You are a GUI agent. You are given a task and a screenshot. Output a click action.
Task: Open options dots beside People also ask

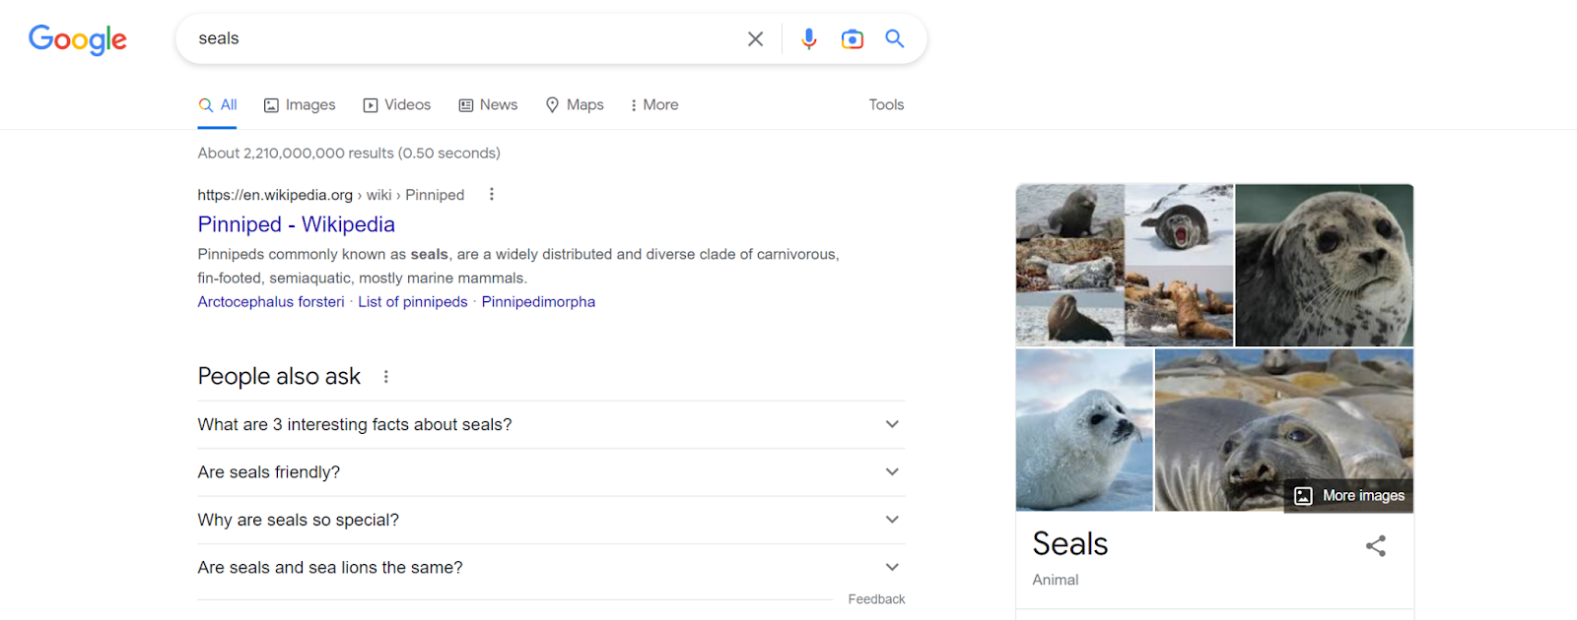386,377
